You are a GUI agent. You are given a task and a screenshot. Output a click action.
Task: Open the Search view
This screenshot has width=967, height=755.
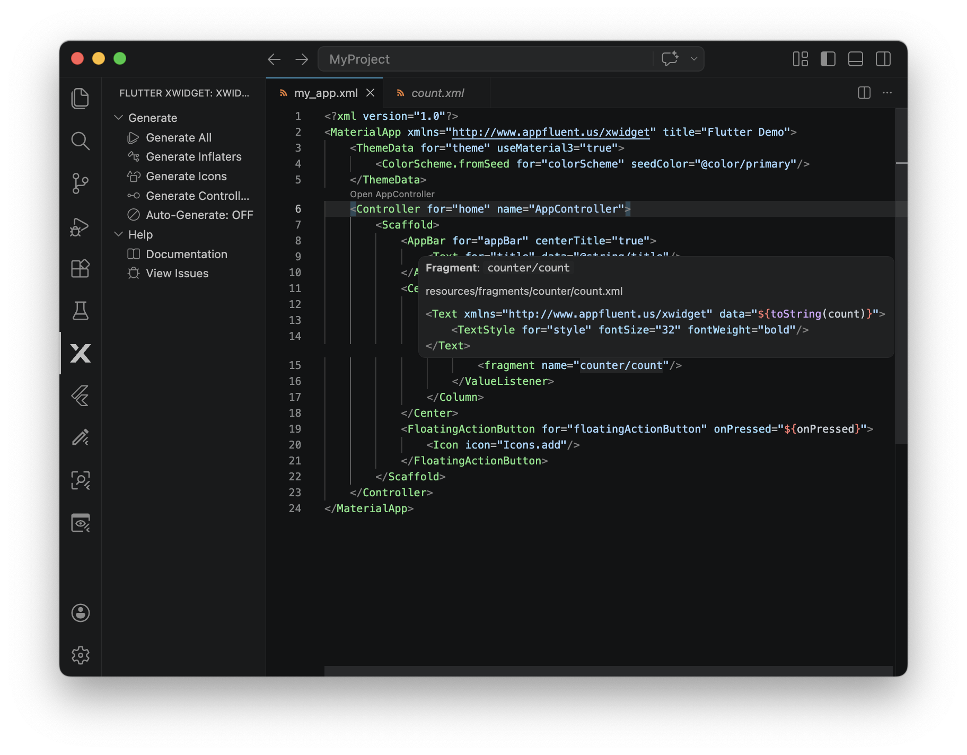point(80,141)
